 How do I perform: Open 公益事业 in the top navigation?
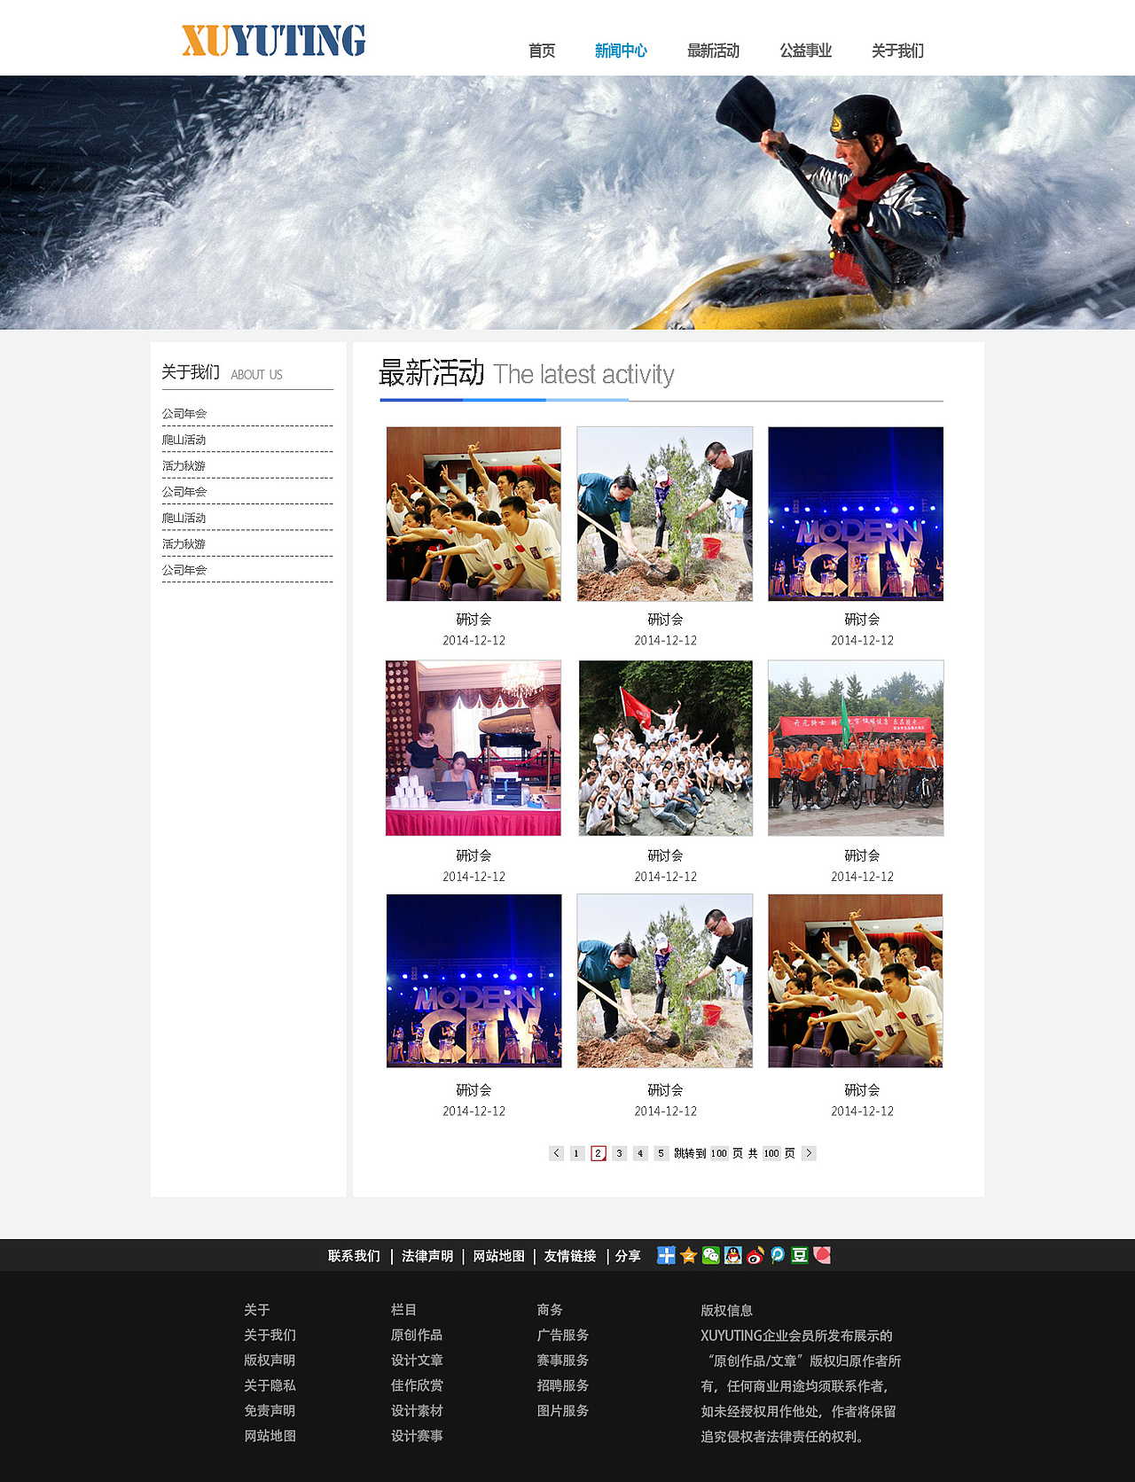(805, 51)
